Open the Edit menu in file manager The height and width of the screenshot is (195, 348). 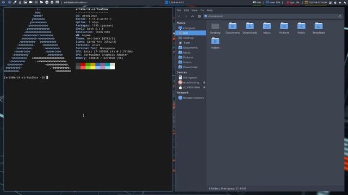186,10
